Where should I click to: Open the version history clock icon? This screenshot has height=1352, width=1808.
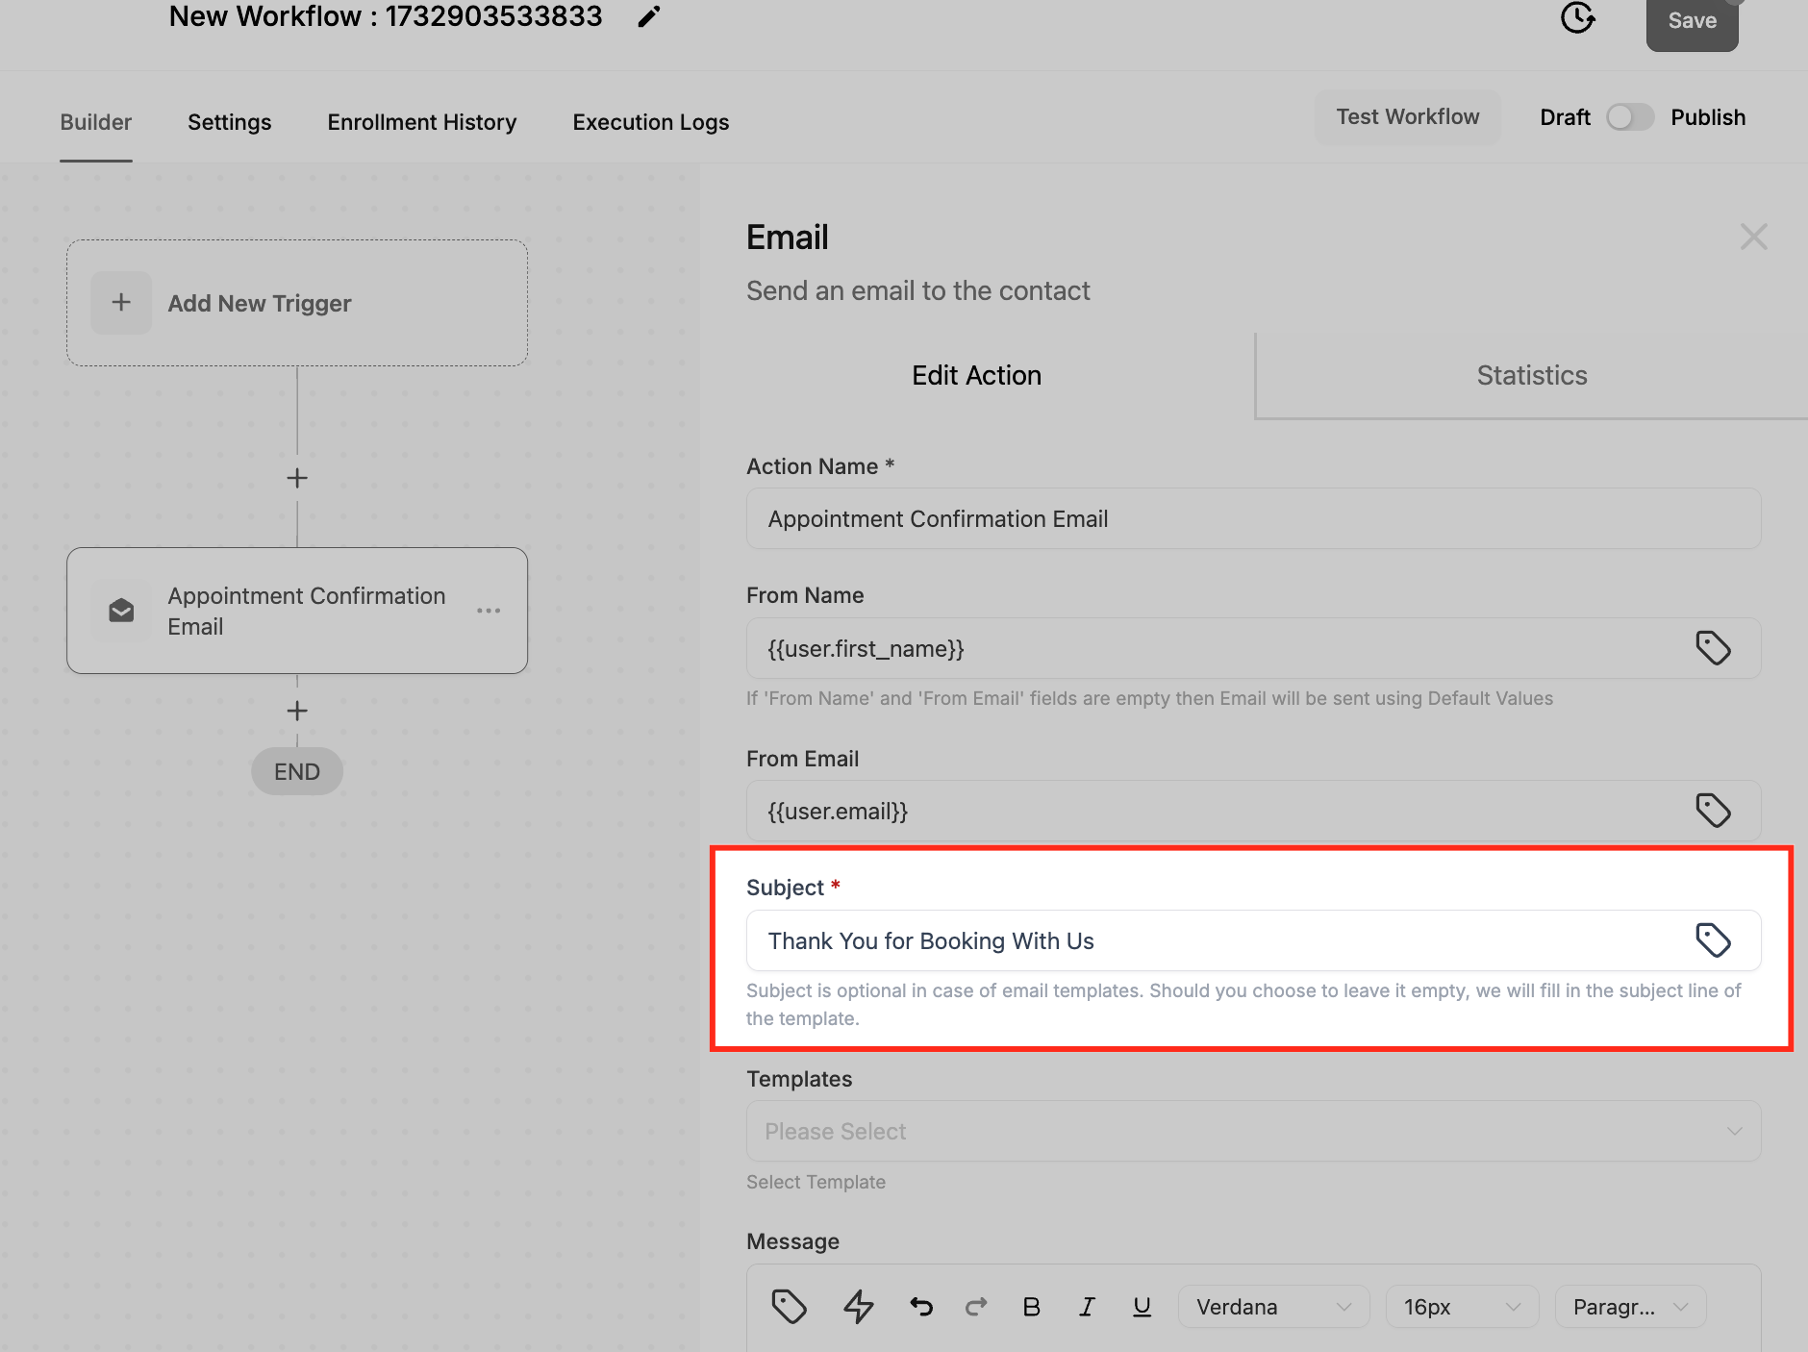pyautogui.click(x=1576, y=18)
